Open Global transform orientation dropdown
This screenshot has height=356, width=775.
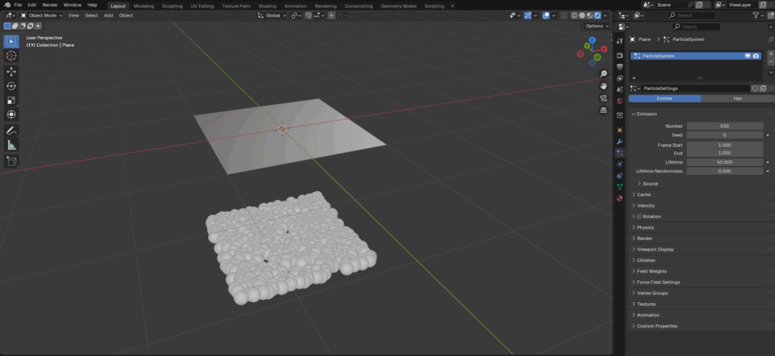[272, 15]
